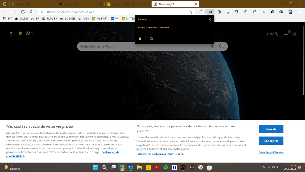Add this page to favorites star
Viewport: 305px width, 172px height.
click(x=191, y=12)
